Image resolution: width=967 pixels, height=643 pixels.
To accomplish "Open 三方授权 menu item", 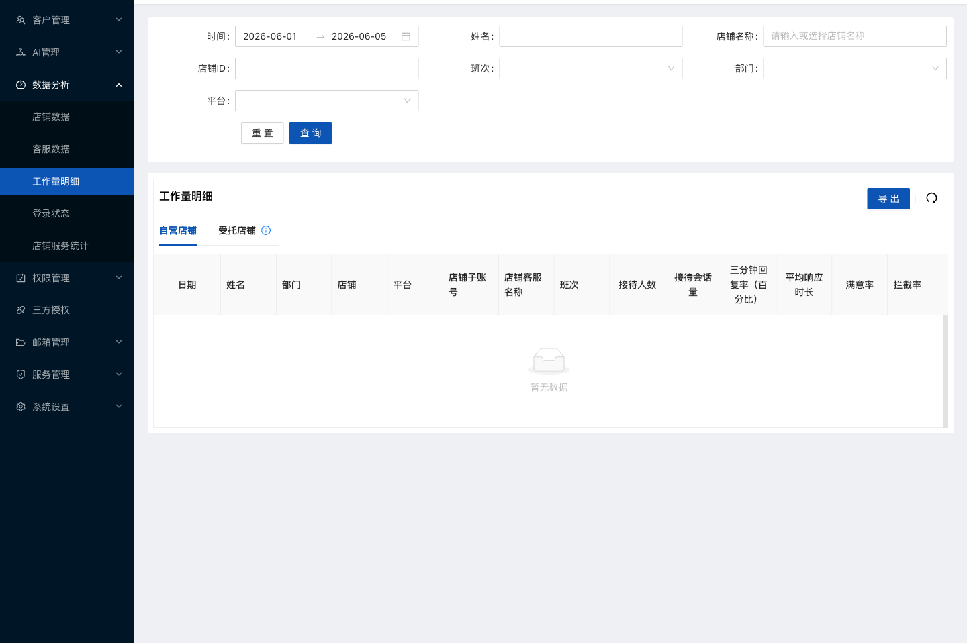I will pyautogui.click(x=67, y=310).
